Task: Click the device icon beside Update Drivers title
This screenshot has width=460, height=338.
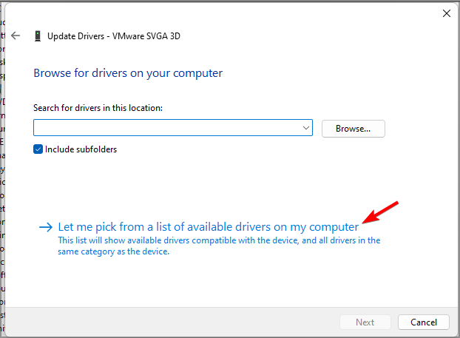Action: [x=37, y=35]
